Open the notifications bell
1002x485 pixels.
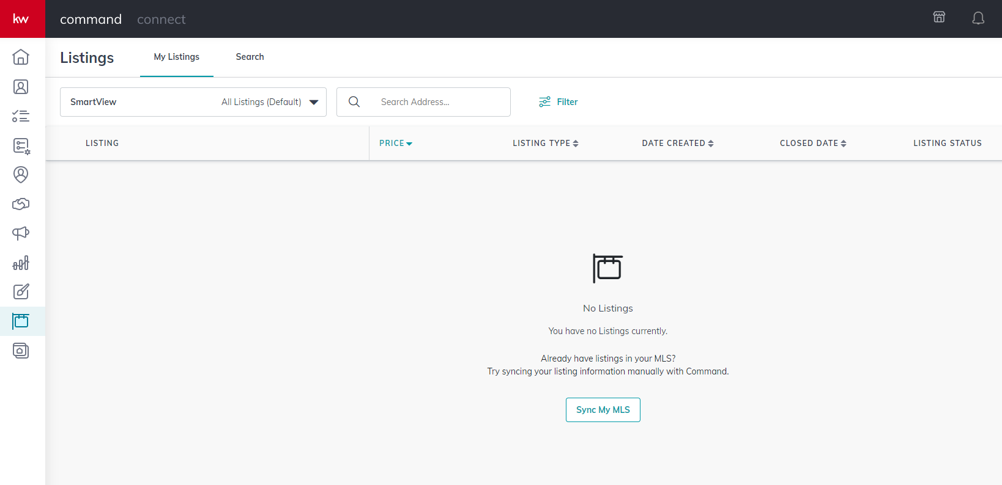tap(978, 18)
